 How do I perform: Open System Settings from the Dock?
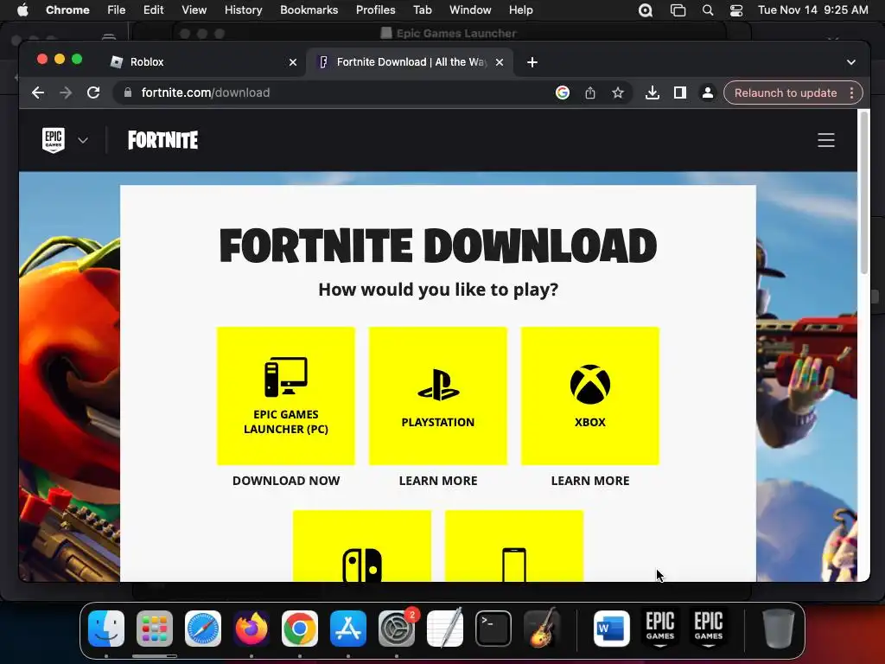pyautogui.click(x=397, y=629)
